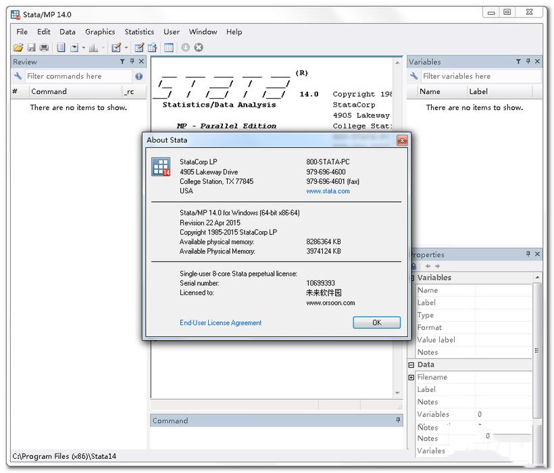Click the Save floppy disk toolbar icon
Image resolution: width=554 pixels, height=473 pixels.
(x=32, y=47)
